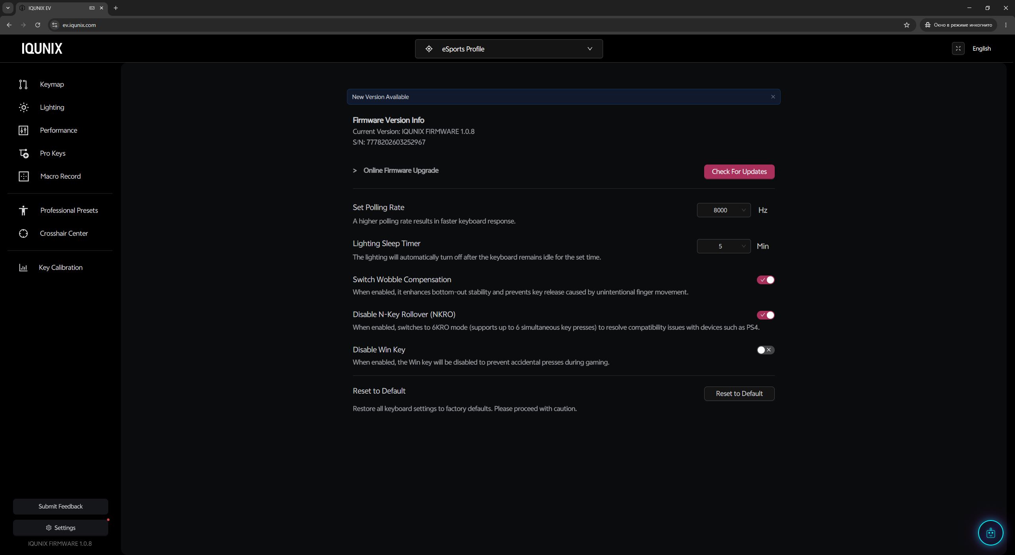
Task: Click the IQUNIX logo
Action: (x=42, y=48)
